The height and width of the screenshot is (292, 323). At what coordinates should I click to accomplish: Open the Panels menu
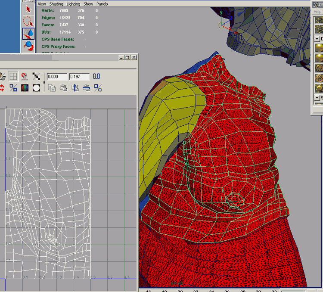[102, 4]
